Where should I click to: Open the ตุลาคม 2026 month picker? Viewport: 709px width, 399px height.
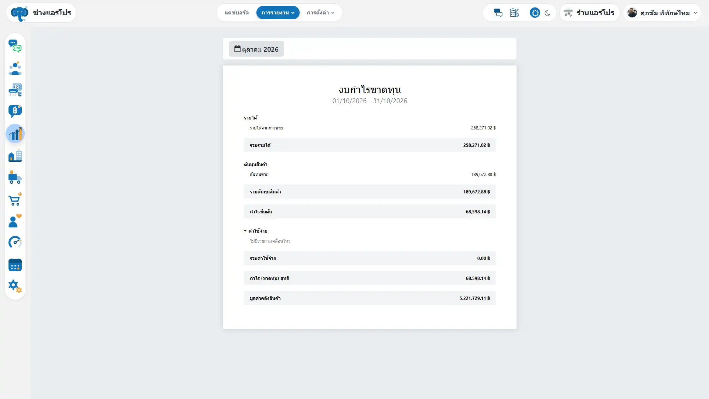point(256,49)
